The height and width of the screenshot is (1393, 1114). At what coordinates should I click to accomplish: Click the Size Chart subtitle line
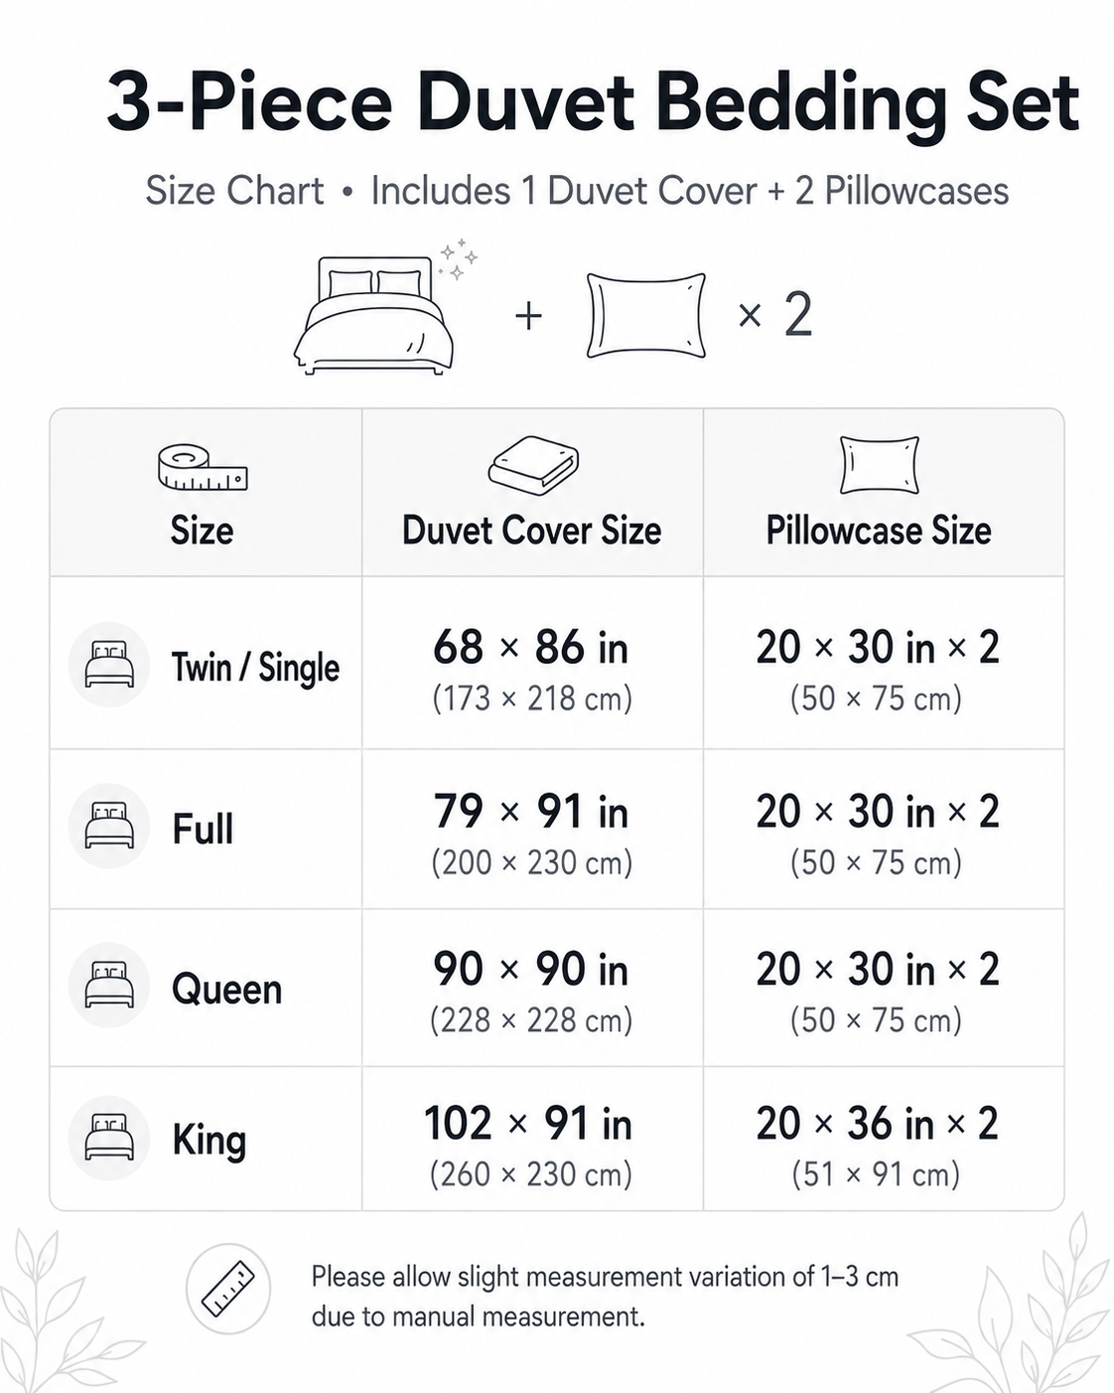[x=577, y=191]
